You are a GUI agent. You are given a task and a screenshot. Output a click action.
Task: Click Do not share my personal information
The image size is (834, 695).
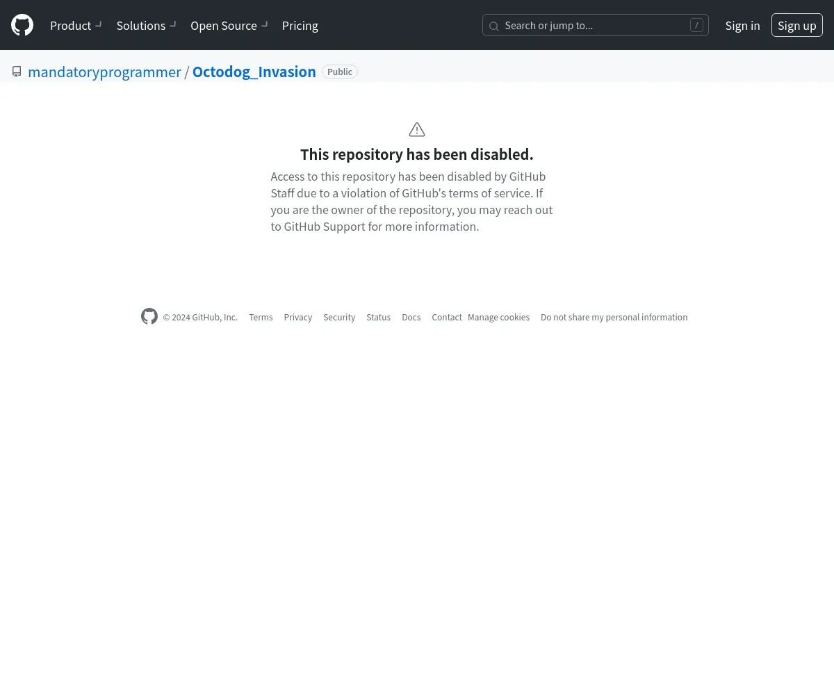[614, 317]
